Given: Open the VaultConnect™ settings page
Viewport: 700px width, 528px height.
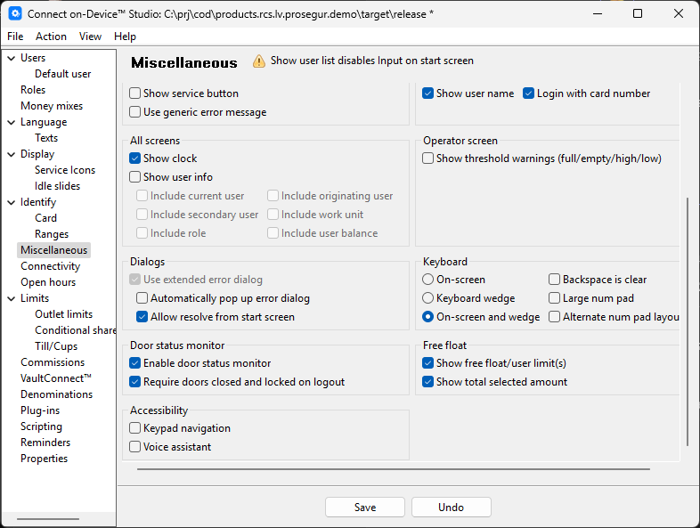Looking at the screenshot, I should (56, 378).
